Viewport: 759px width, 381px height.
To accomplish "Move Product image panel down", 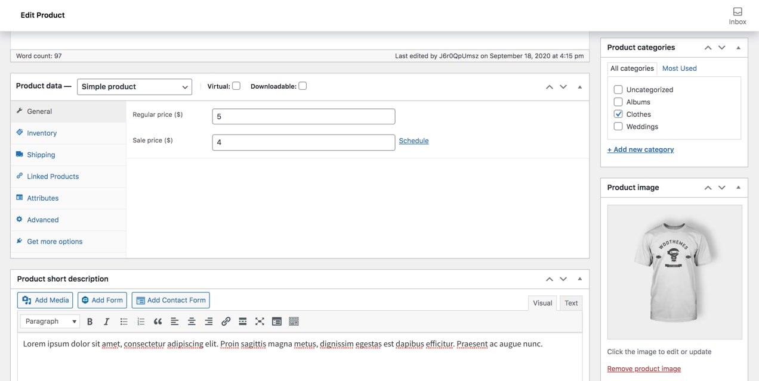I will coord(722,188).
